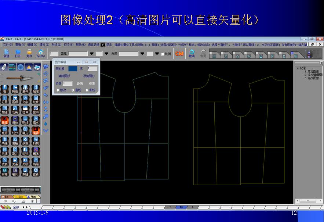The image size is (324, 222).
Task: Click the blue folder icon in vertical strip
Action: [45, 67]
